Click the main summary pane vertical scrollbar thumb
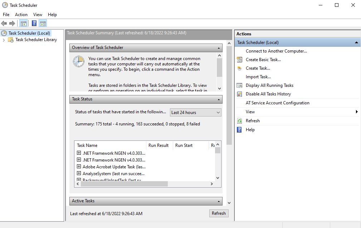This screenshot has height=228, width=361. pyautogui.click(x=229, y=95)
